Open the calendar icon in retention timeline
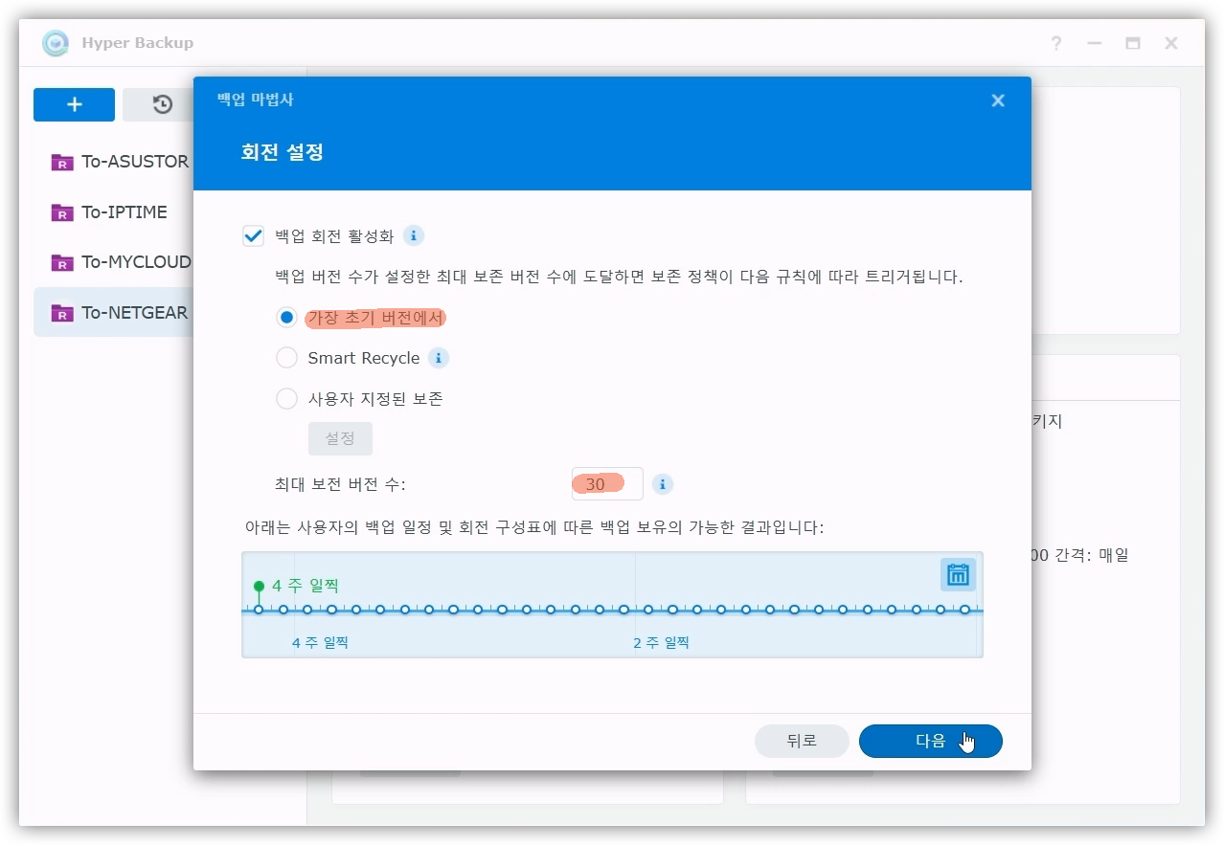 (x=958, y=574)
